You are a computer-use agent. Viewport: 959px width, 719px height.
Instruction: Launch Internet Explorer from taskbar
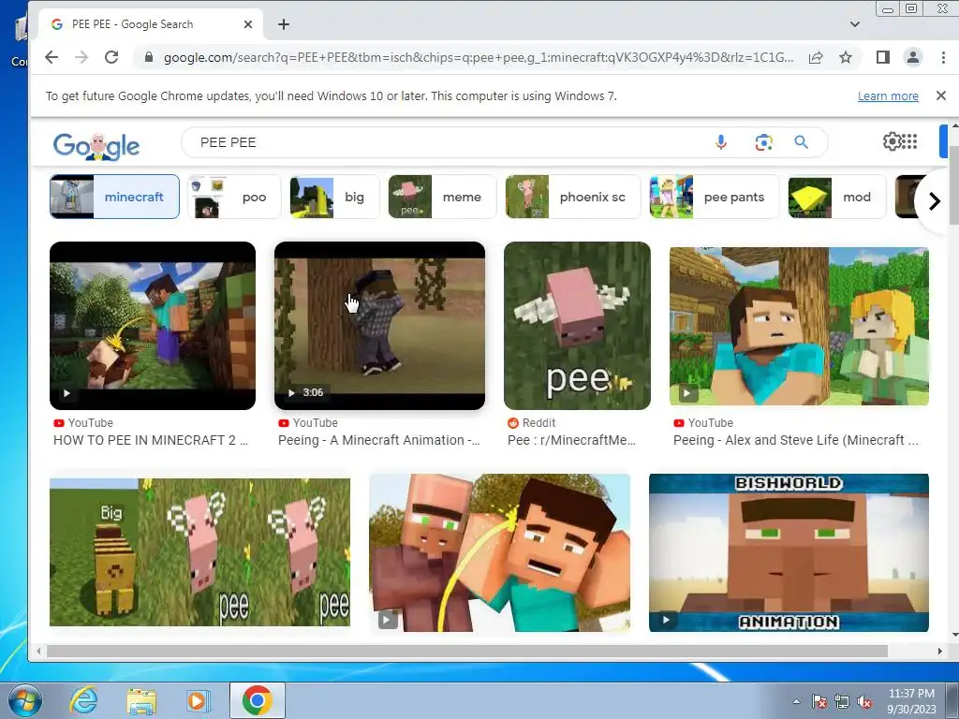(x=82, y=700)
